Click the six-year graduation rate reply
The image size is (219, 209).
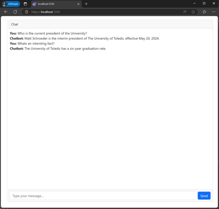[x=58, y=49]
